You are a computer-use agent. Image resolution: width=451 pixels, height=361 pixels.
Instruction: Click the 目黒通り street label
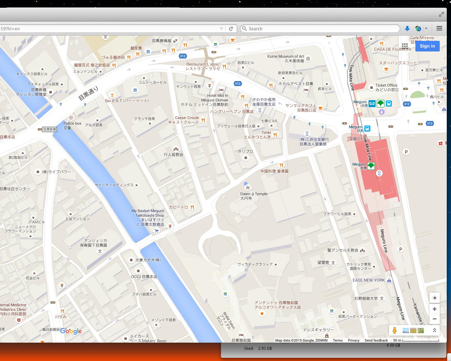(x=88, y=93)
